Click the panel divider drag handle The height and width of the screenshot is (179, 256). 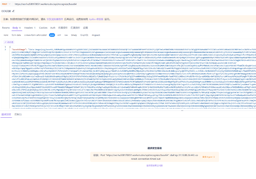click(182, 111)
